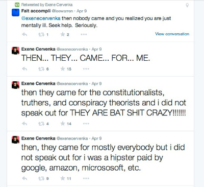This screenshot has height=187, width=204.
Task: Open the Fait accompli profile avatar
Action: pos(15,12)
